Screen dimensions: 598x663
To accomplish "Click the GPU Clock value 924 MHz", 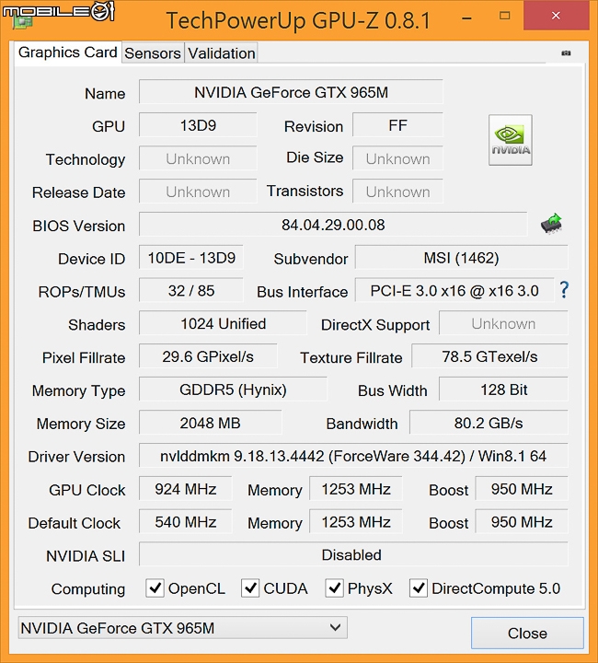I will (x=186, y=489).
